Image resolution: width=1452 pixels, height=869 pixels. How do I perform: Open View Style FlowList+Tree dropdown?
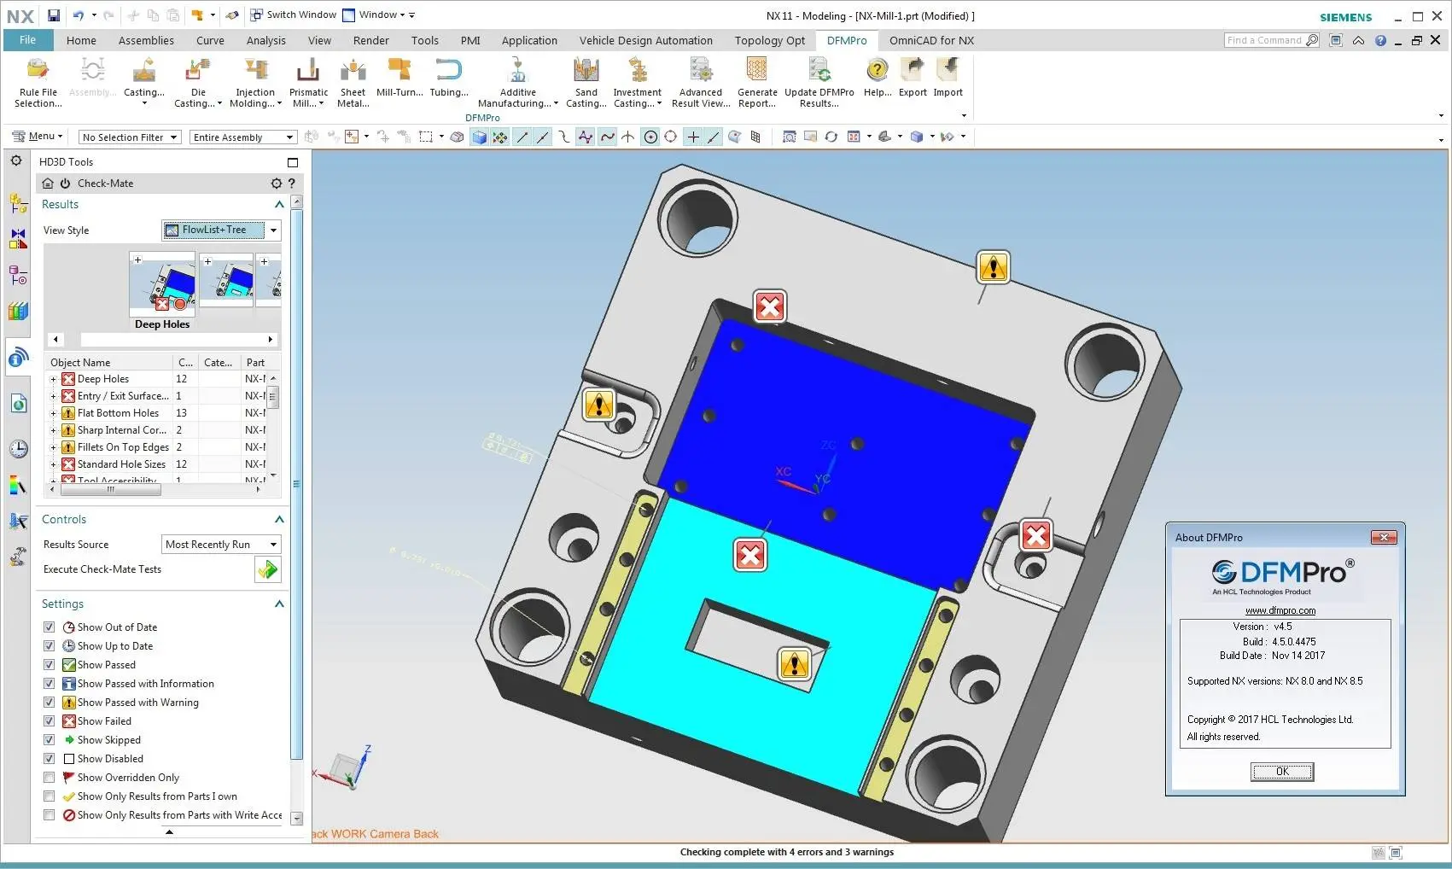221,230
